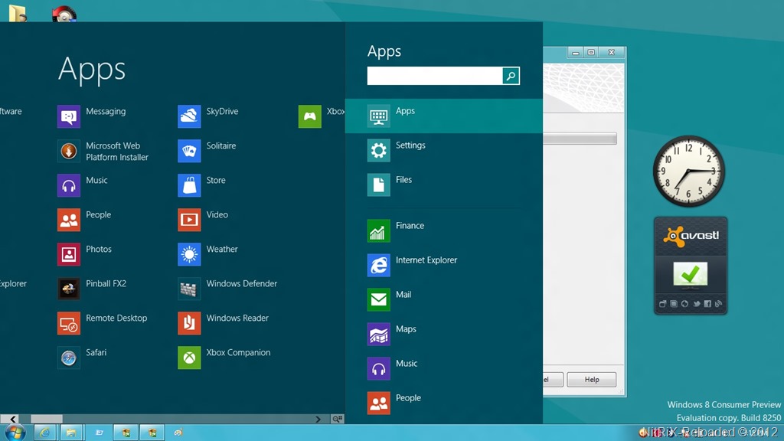This screenshot has width=784, height=441.
Task: Open the Weather app
Action: click(189, 254)
